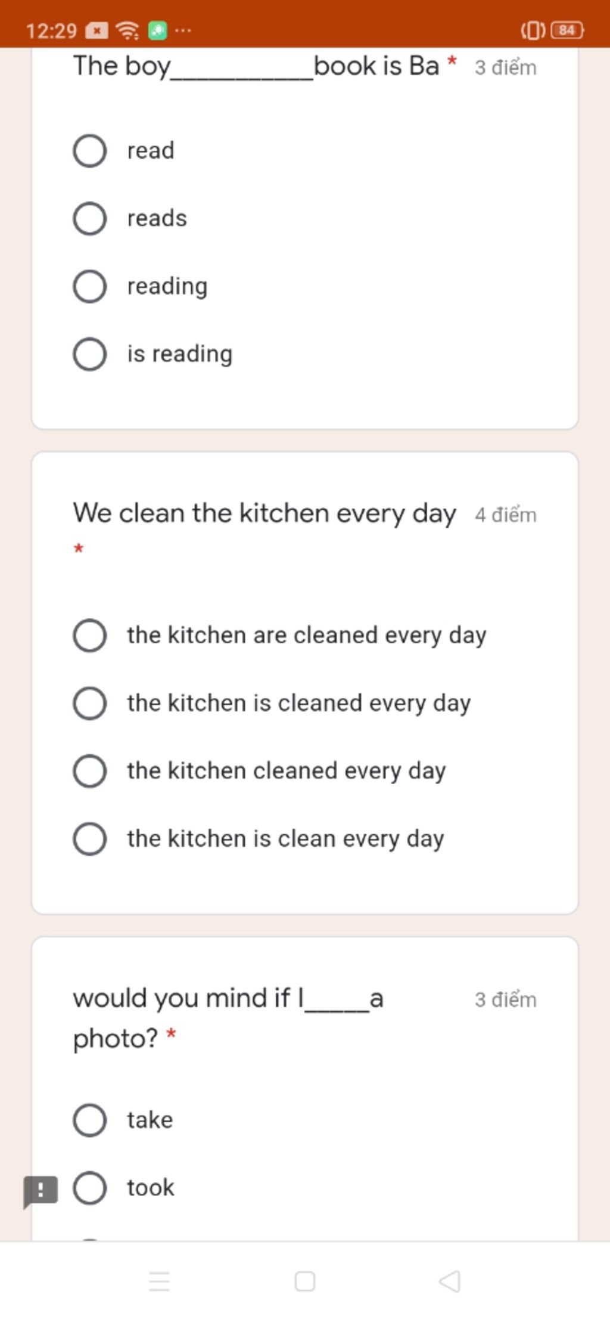
Task: Tap the green app notification icon
Action: pos(157,30)
